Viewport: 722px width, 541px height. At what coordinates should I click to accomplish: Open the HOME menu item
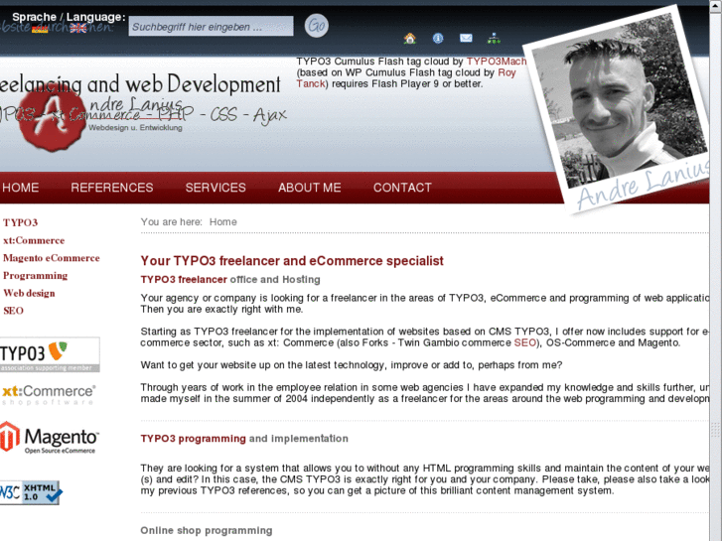coord(20,188)
